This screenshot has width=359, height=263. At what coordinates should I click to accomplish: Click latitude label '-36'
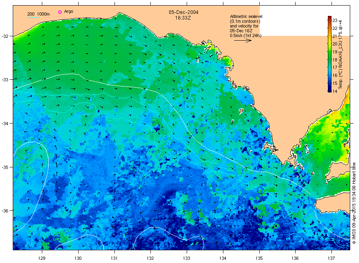coord(5,211)
